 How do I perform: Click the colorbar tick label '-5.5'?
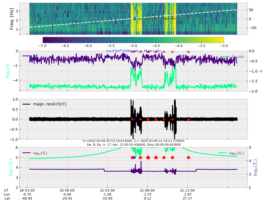pyautogui.click(x=111, y=46)
